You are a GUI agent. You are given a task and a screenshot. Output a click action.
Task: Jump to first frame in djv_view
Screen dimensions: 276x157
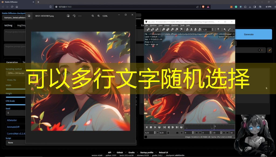coord(164,127)
